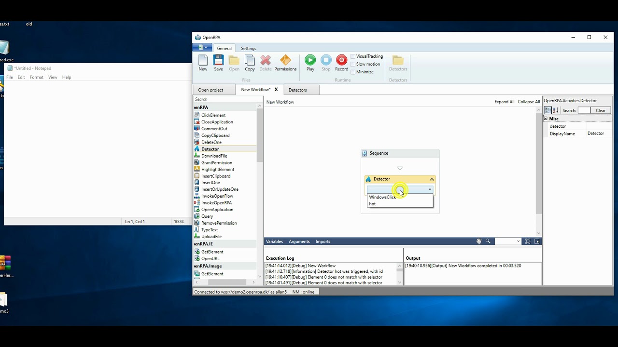Enable the VisualTracking checkbox
618x347 pixels.
[x=353, y=56]
